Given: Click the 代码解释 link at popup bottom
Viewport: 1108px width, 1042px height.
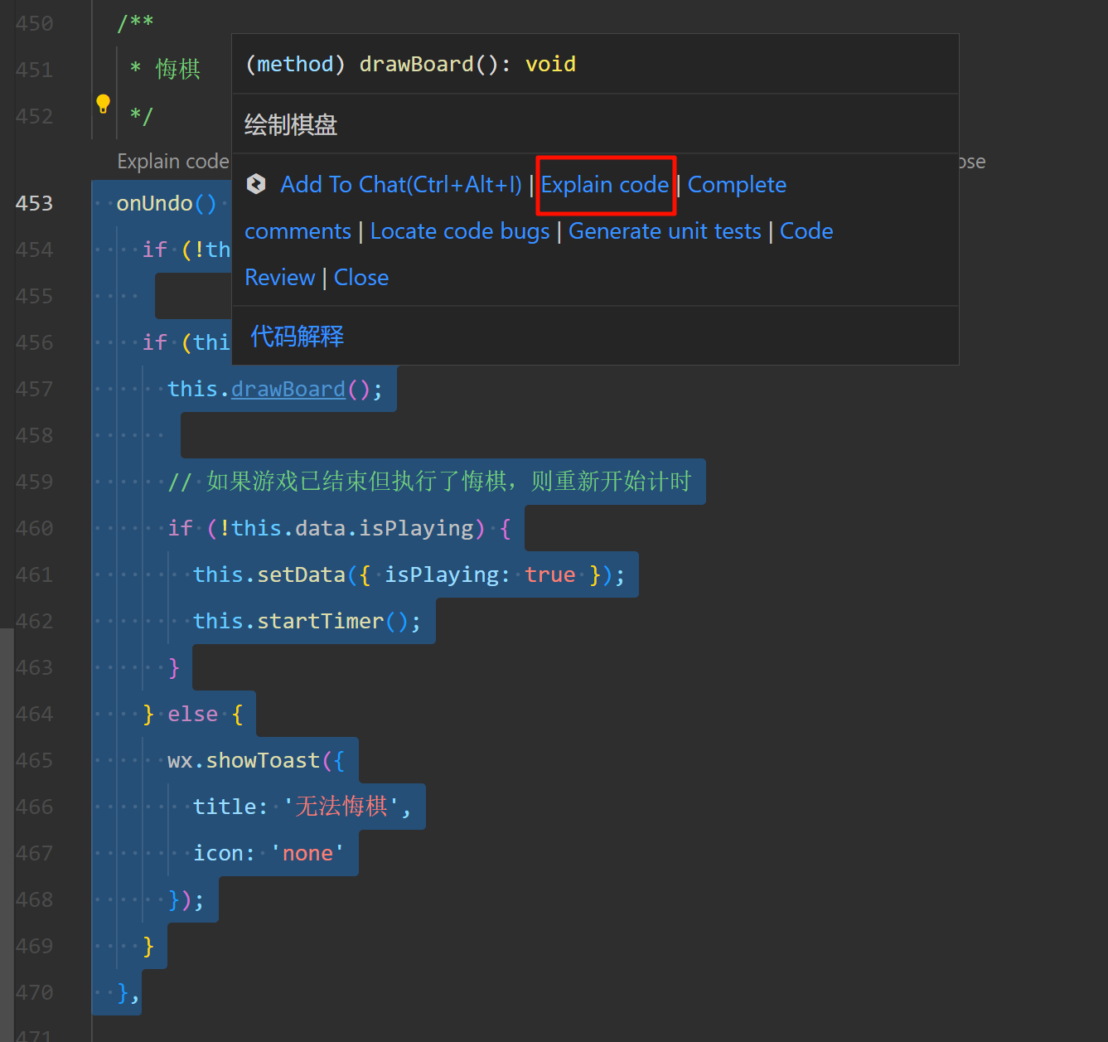Looking at the screenshot, I should (x=297, y=336).
